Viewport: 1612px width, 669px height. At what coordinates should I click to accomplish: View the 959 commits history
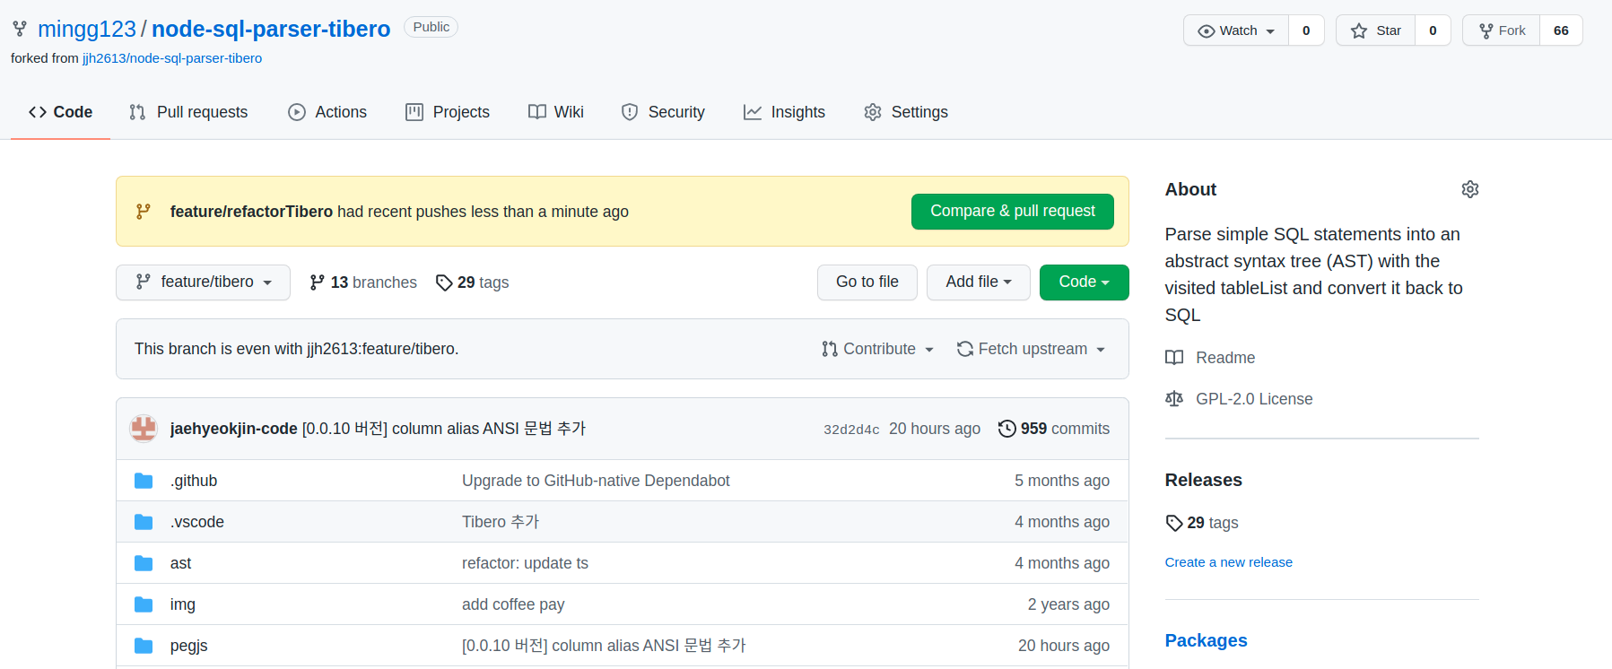(1054, 429)
